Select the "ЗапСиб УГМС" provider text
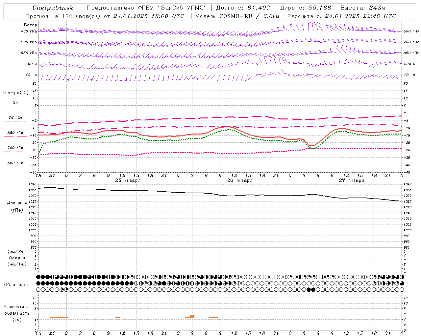Viewport: 421px width, 336px height. [x=182, y=8]
